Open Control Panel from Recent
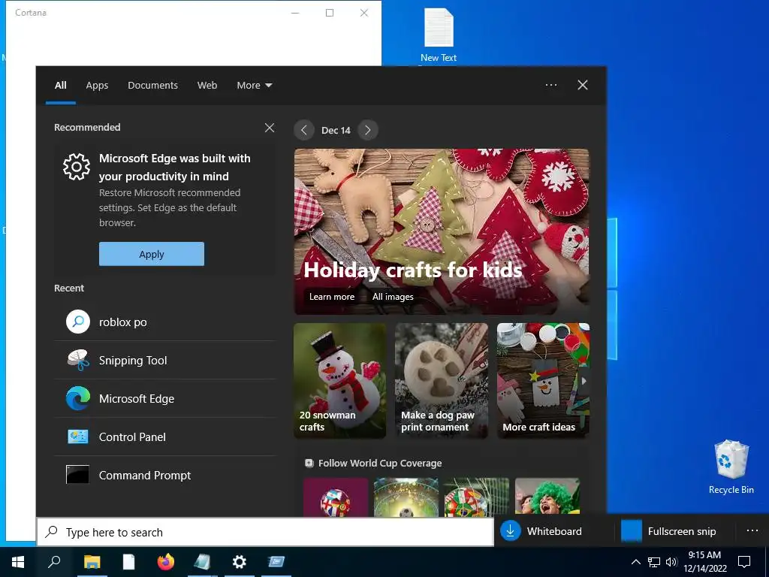The height and width of the screenshot is (577, 769). tap(164, 437)
